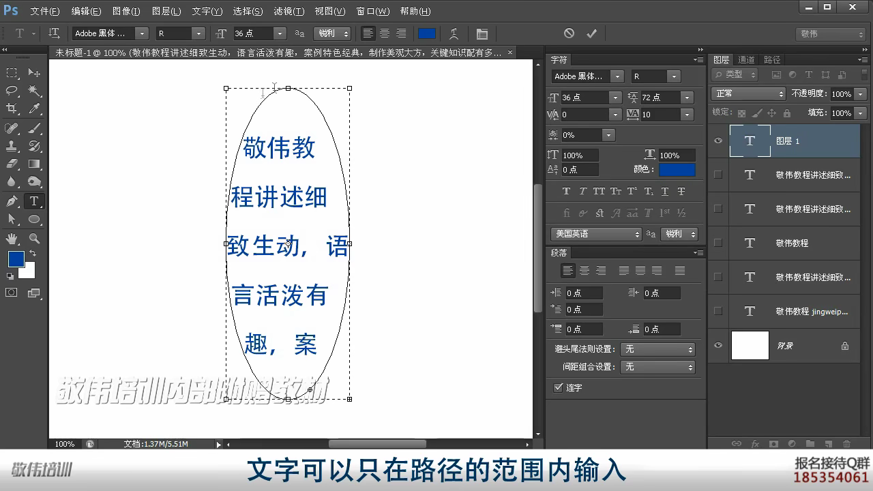
Task: Select the Move tool
Action: (34, 72)
